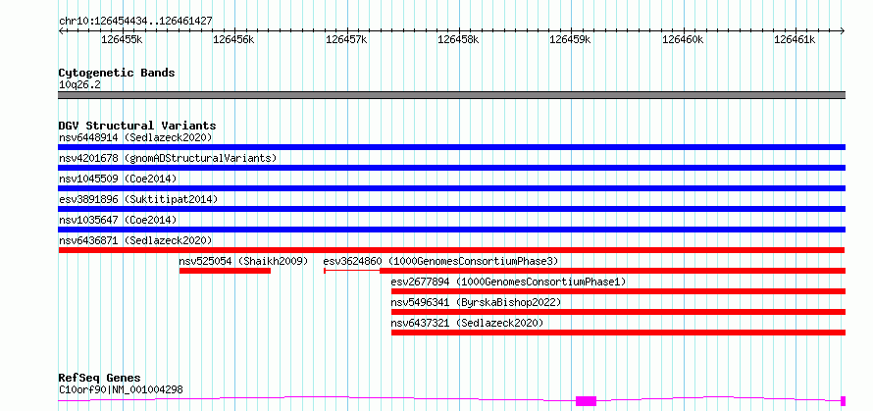
Task: Select the red bar under nsv5496341
Action: point(619,312)
